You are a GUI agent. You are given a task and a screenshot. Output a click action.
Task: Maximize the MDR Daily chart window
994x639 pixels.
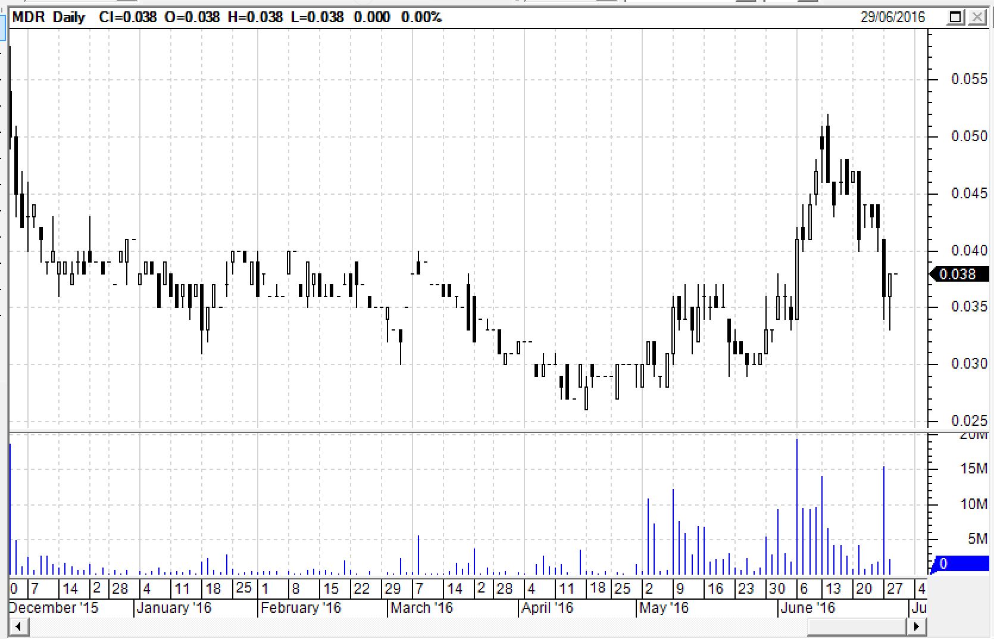[955, 17]
